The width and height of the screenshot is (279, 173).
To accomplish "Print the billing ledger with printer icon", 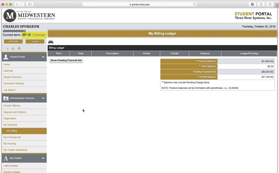I will pos(51,42).
